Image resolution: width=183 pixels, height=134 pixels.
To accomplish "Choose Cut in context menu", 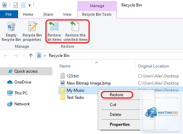I will tap(113, 105).
